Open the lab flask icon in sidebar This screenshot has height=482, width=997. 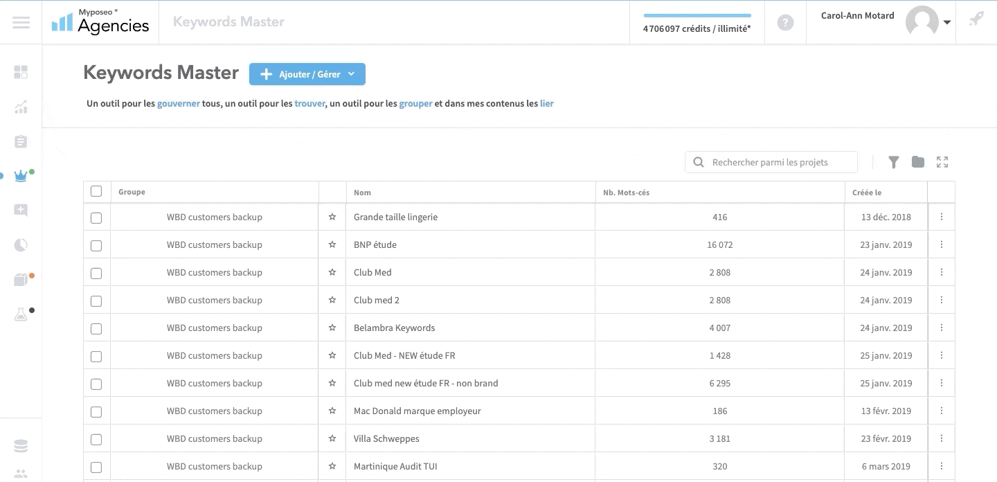pyautogui.click(x=21, y=314)
